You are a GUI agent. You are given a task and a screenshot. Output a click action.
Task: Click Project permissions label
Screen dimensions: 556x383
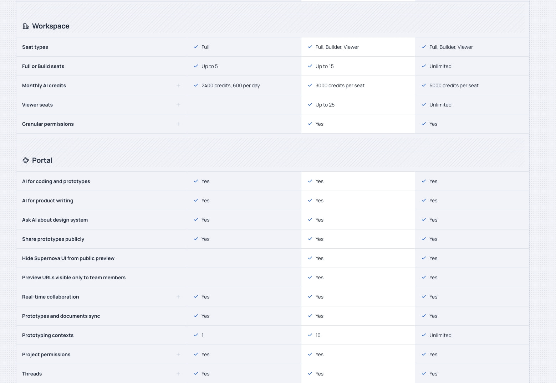pos(46,354)
